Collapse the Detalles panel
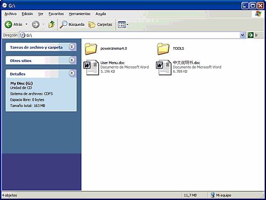The image size is (266, 200). [72, 73]
